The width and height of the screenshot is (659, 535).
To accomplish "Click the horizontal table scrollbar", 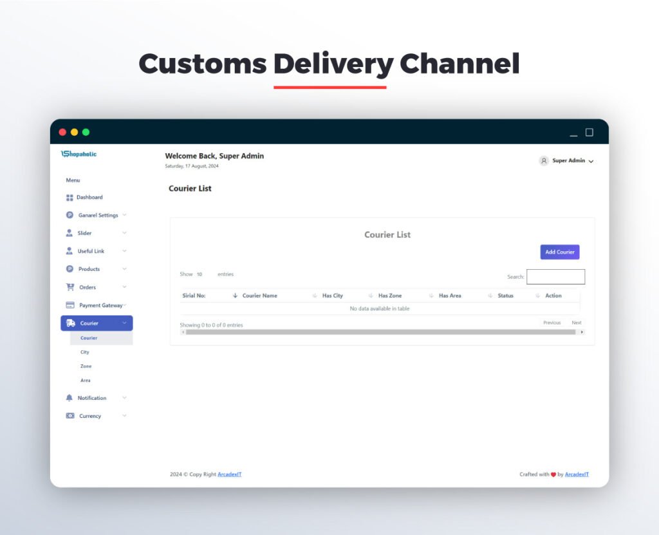I will coord(380,332).
